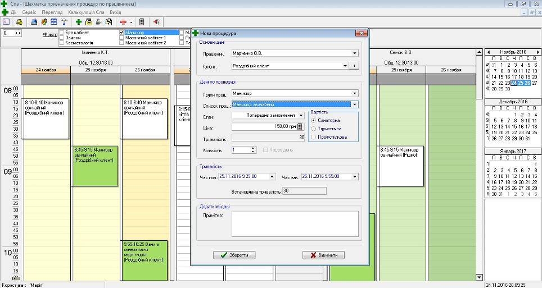Viewport: 542px width, 288px height.
Task: Open the Калькуляція Спа menu
Action: click(86, 12)
